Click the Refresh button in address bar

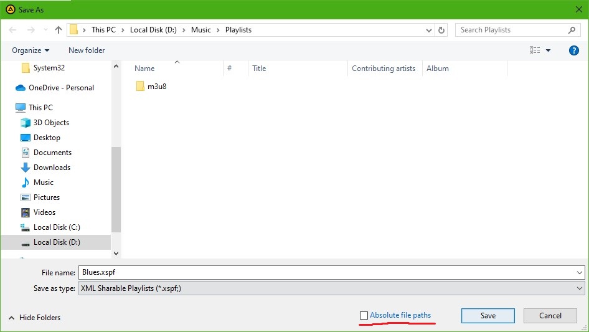(x=441, y=30)
